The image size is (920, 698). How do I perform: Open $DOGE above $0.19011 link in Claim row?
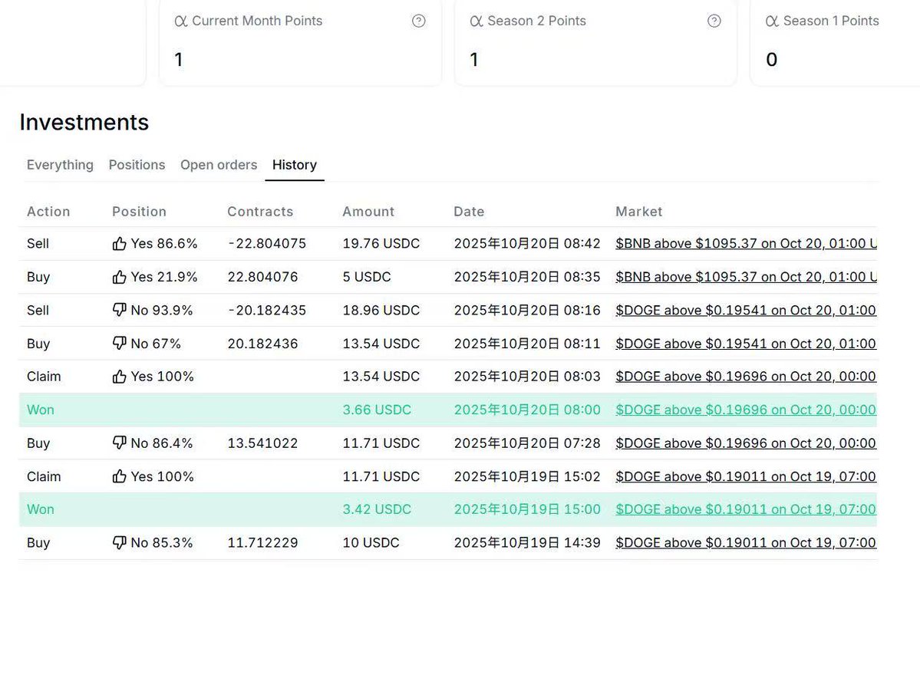tap(745, 476)
